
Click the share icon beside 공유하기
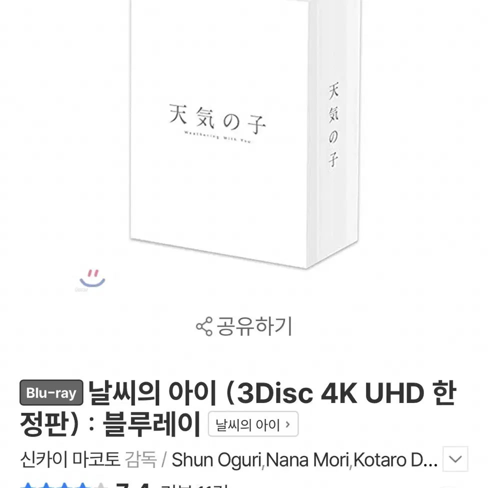pyautogui.click(x=204, y=326)
